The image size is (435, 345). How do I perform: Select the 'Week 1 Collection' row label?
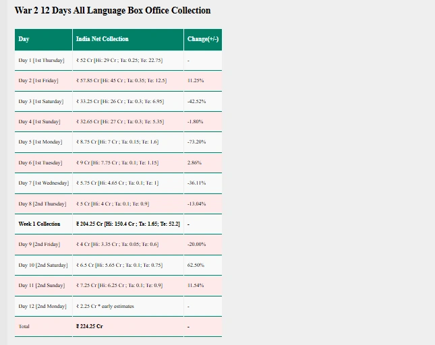[x=39, y=224]
